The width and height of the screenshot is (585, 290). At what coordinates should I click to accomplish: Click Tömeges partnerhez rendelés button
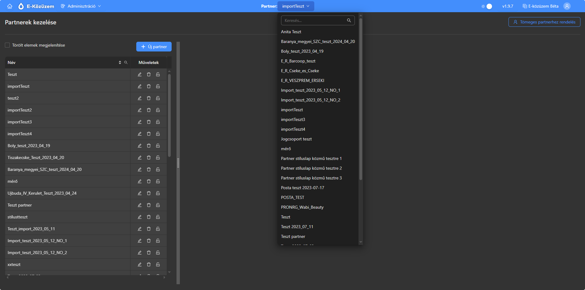point(544,22)
